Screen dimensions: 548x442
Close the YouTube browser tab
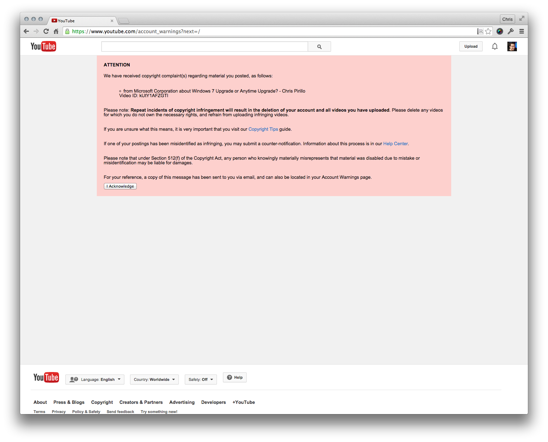(x=112, y=21)
